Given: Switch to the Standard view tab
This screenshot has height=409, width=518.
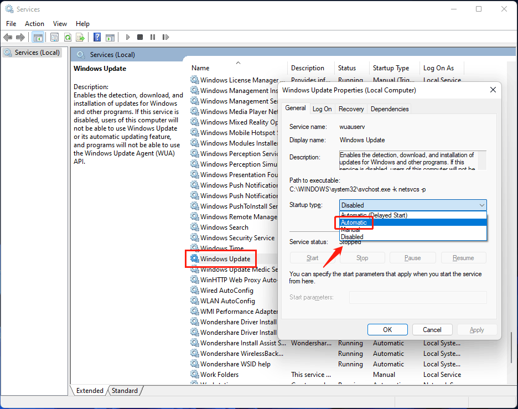Looking at the screenshot, I should click(125, 391).
